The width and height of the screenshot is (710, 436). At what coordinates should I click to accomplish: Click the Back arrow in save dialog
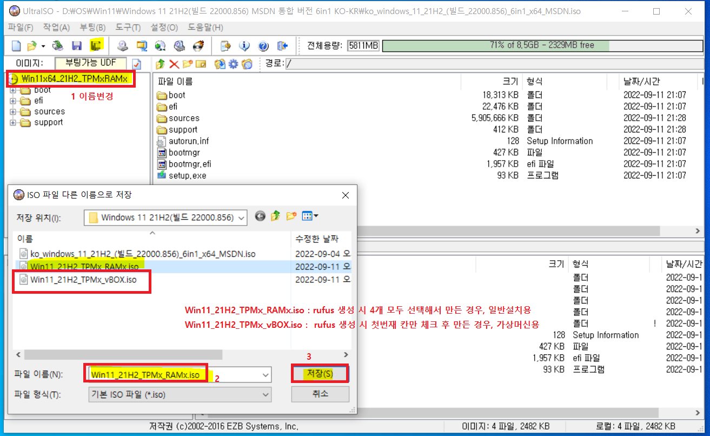(x=260, y=216)
